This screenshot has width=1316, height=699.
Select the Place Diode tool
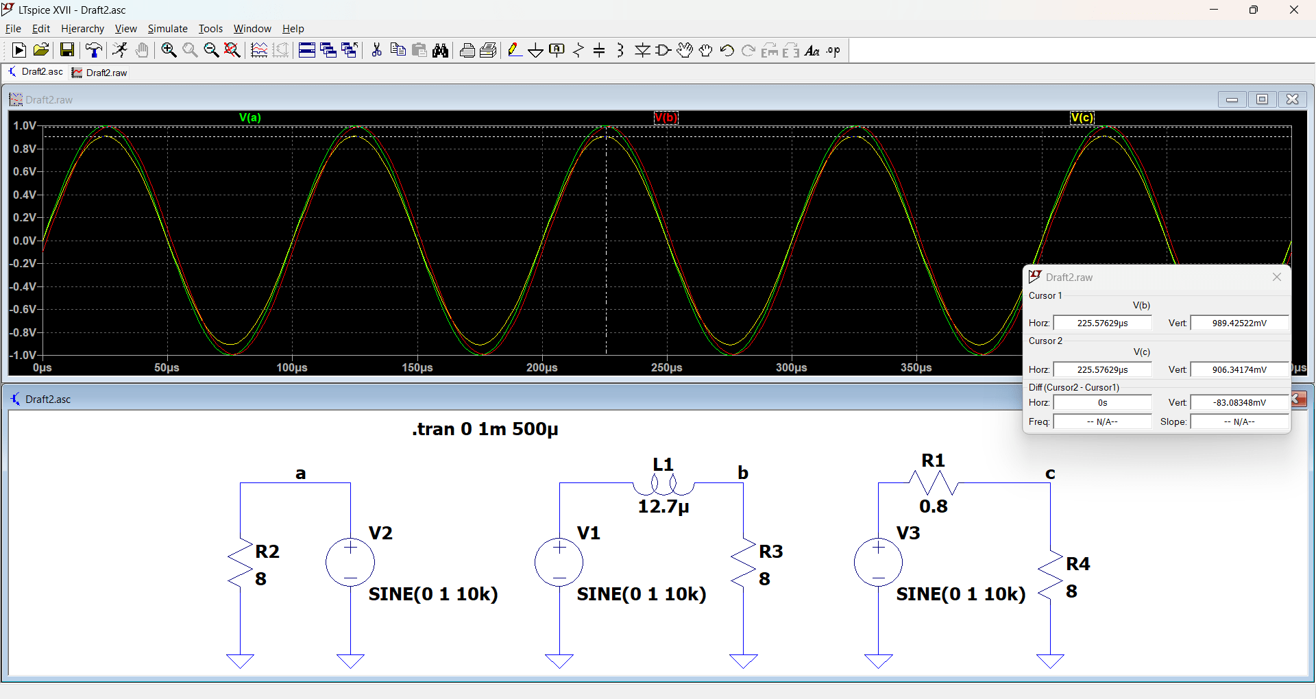[642, 50]
